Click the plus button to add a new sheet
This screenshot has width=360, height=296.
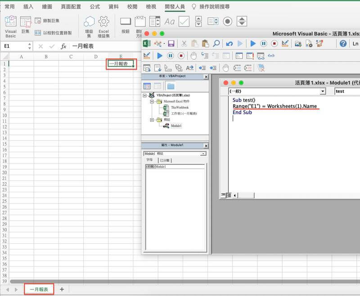[62, 289]
